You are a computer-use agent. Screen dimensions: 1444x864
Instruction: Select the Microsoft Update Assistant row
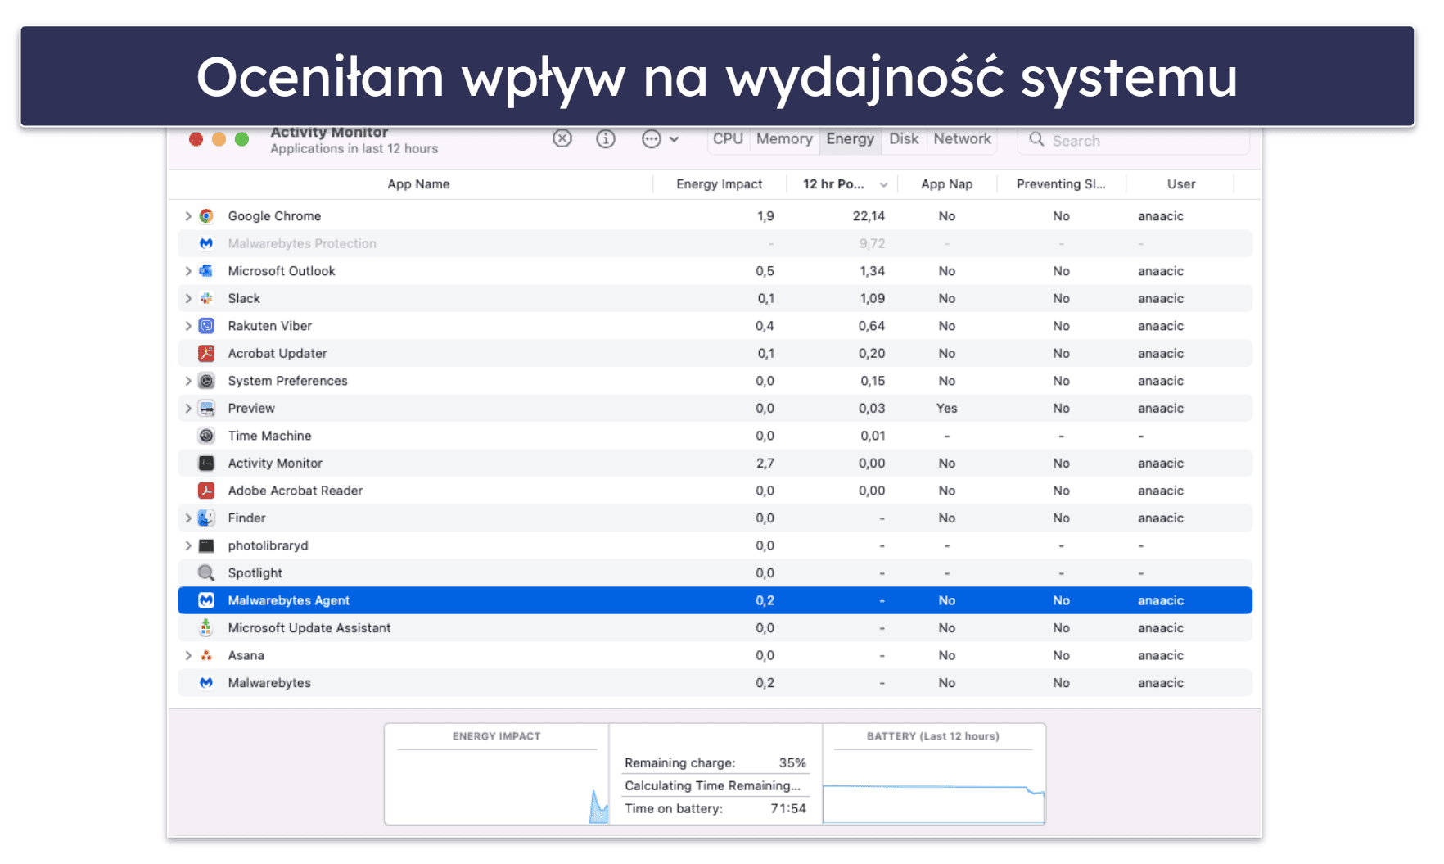[x=715, y=627]
